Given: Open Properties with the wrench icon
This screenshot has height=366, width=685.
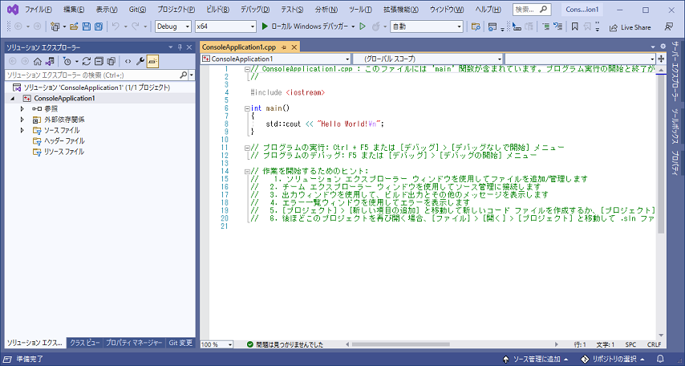Looking at the screenshot, I should (140, 61).
